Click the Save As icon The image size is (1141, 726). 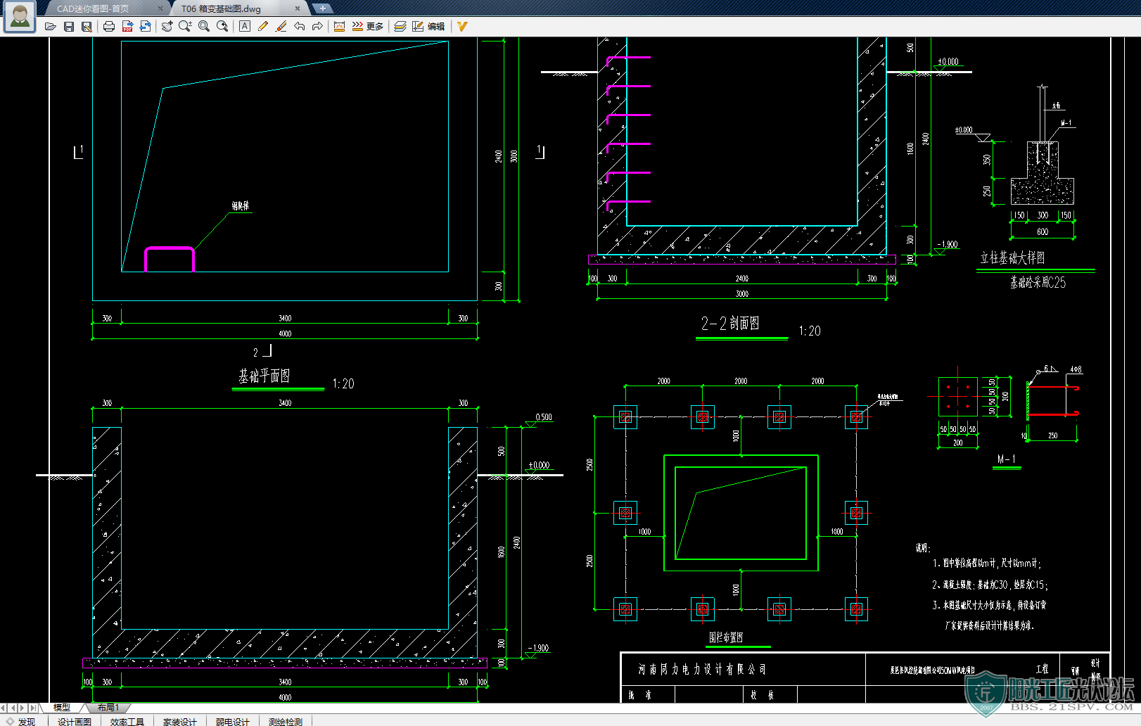[x=87, y=27]
